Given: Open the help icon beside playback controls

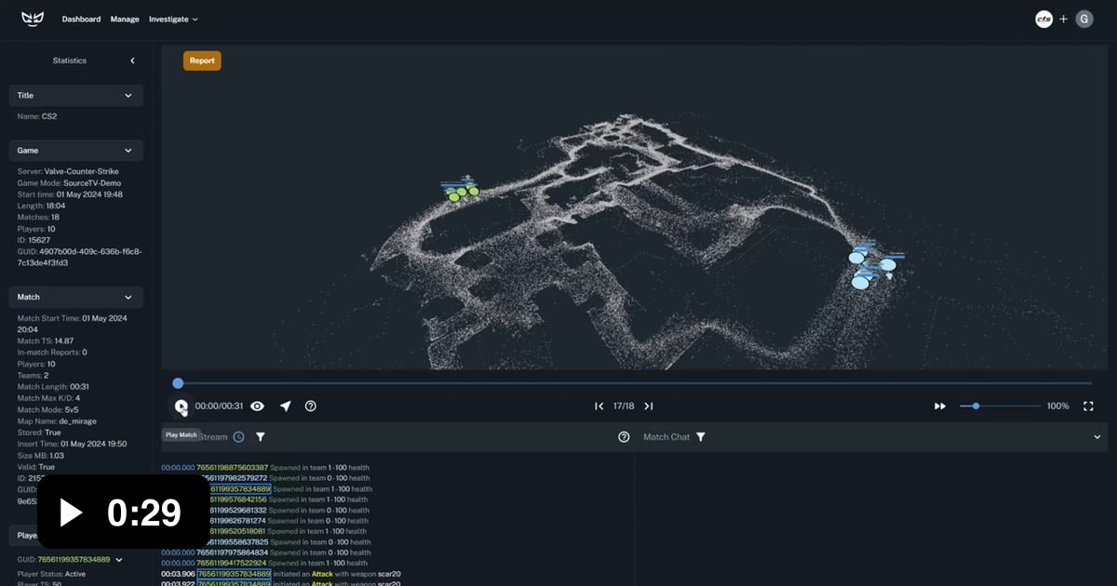Looking at the screenshot, I should 311,406.
